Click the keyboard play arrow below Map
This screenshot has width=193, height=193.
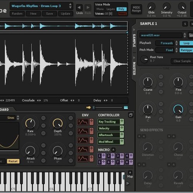(128, 183)
